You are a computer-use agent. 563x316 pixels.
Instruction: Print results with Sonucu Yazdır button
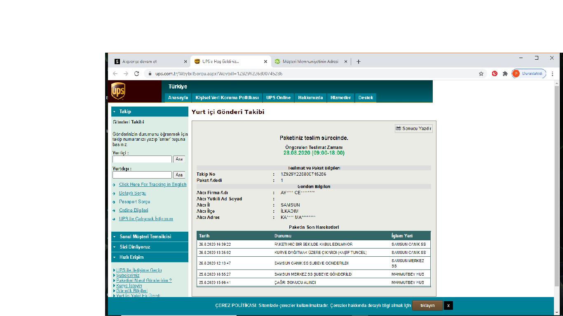(x=414, y=128)
